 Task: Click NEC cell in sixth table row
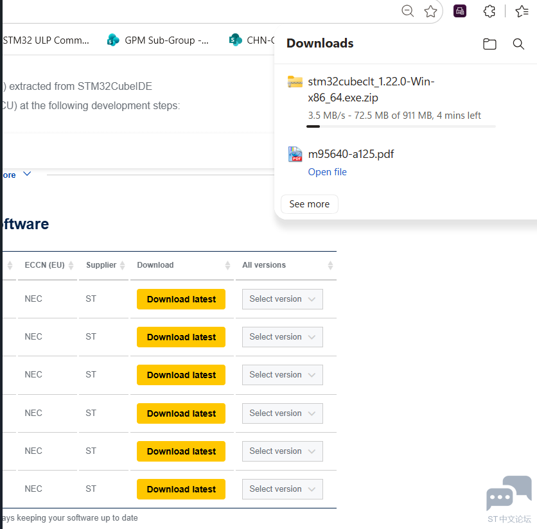coord(33,489)
